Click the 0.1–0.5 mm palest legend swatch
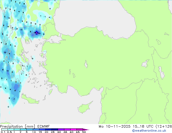 tap(5, 129)
